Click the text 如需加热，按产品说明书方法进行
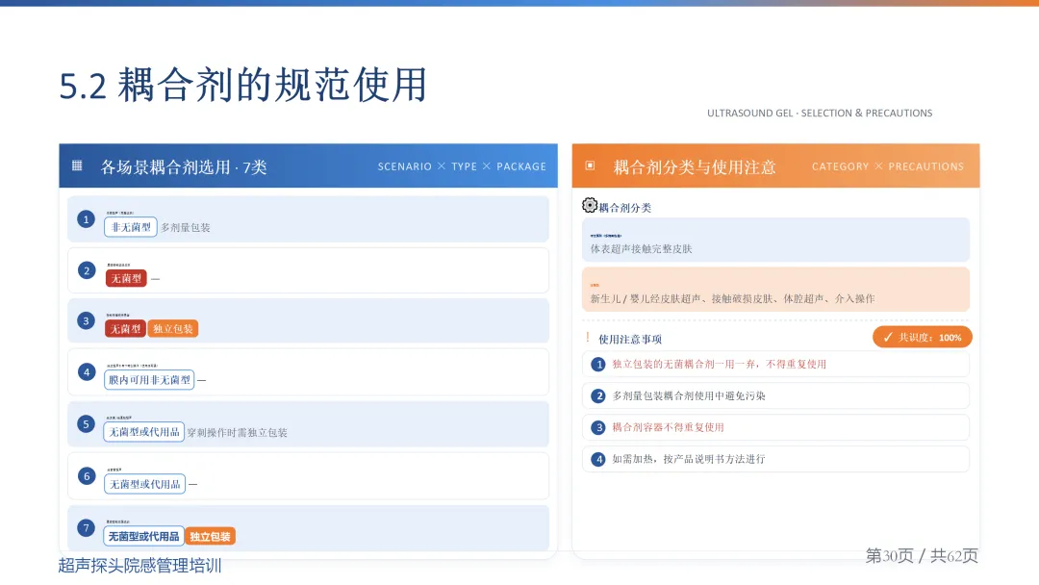This screenshot has width=1039, height=585. click(x=689, y=459)
